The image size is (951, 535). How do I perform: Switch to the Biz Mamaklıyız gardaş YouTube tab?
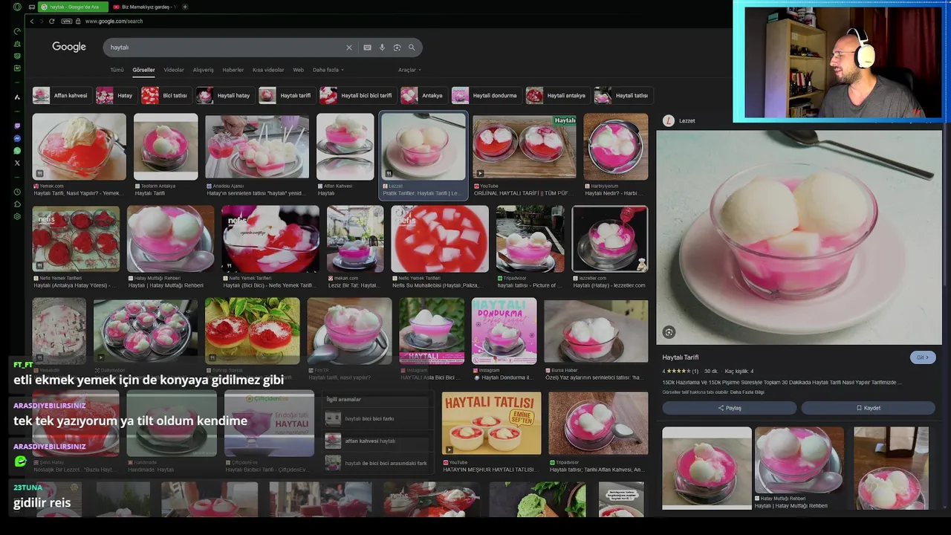(144, 7)
